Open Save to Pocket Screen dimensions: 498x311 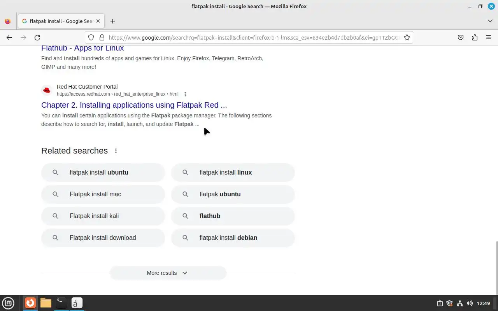click(461, 37)
